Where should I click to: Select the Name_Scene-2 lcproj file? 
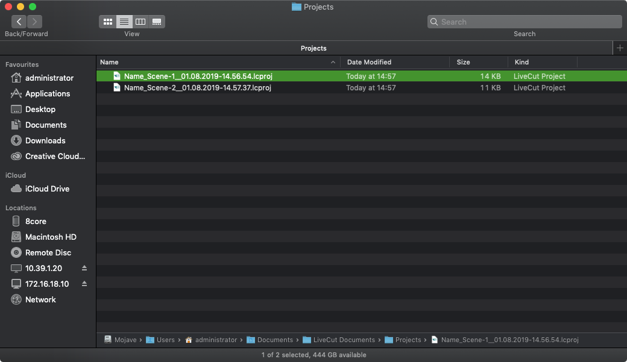pos(362,87)
